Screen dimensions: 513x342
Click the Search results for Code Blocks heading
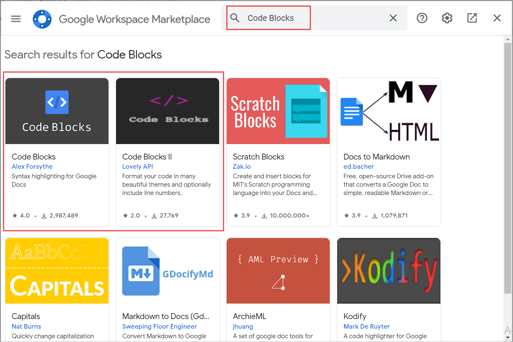click(83, 55)
